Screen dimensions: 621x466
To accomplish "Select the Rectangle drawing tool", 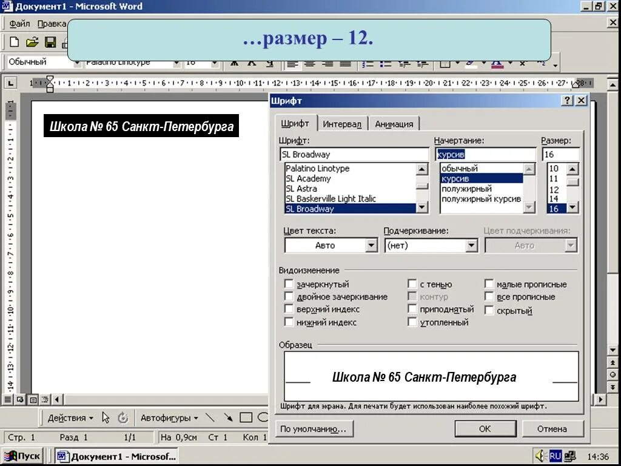I will (246, 417).
